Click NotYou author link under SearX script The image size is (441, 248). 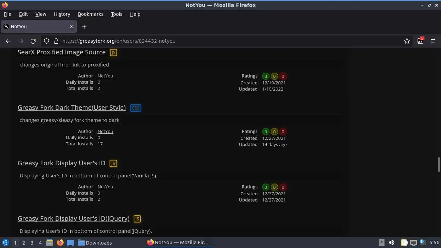(x=105, y=76)
